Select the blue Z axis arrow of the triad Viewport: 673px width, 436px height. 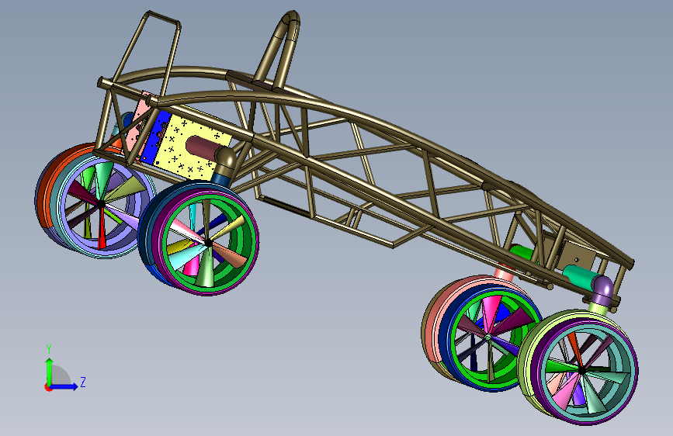pyautogui.click(x=64, y=386)
